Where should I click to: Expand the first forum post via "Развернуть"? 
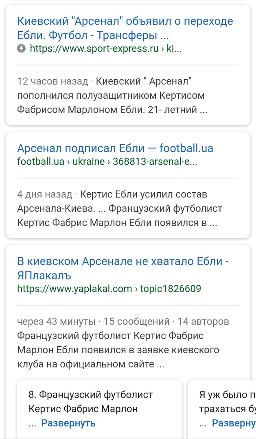(68, 423)
